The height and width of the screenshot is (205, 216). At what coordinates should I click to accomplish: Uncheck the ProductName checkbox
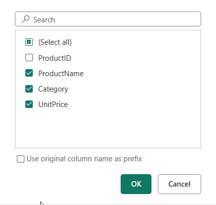(x=29, y=73)
